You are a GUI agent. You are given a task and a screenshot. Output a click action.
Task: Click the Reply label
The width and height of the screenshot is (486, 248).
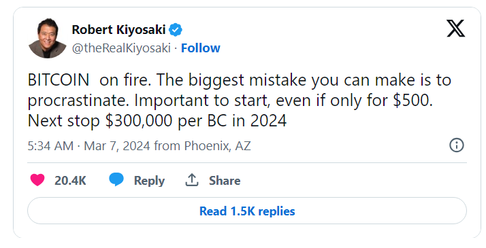pos(149,181)
